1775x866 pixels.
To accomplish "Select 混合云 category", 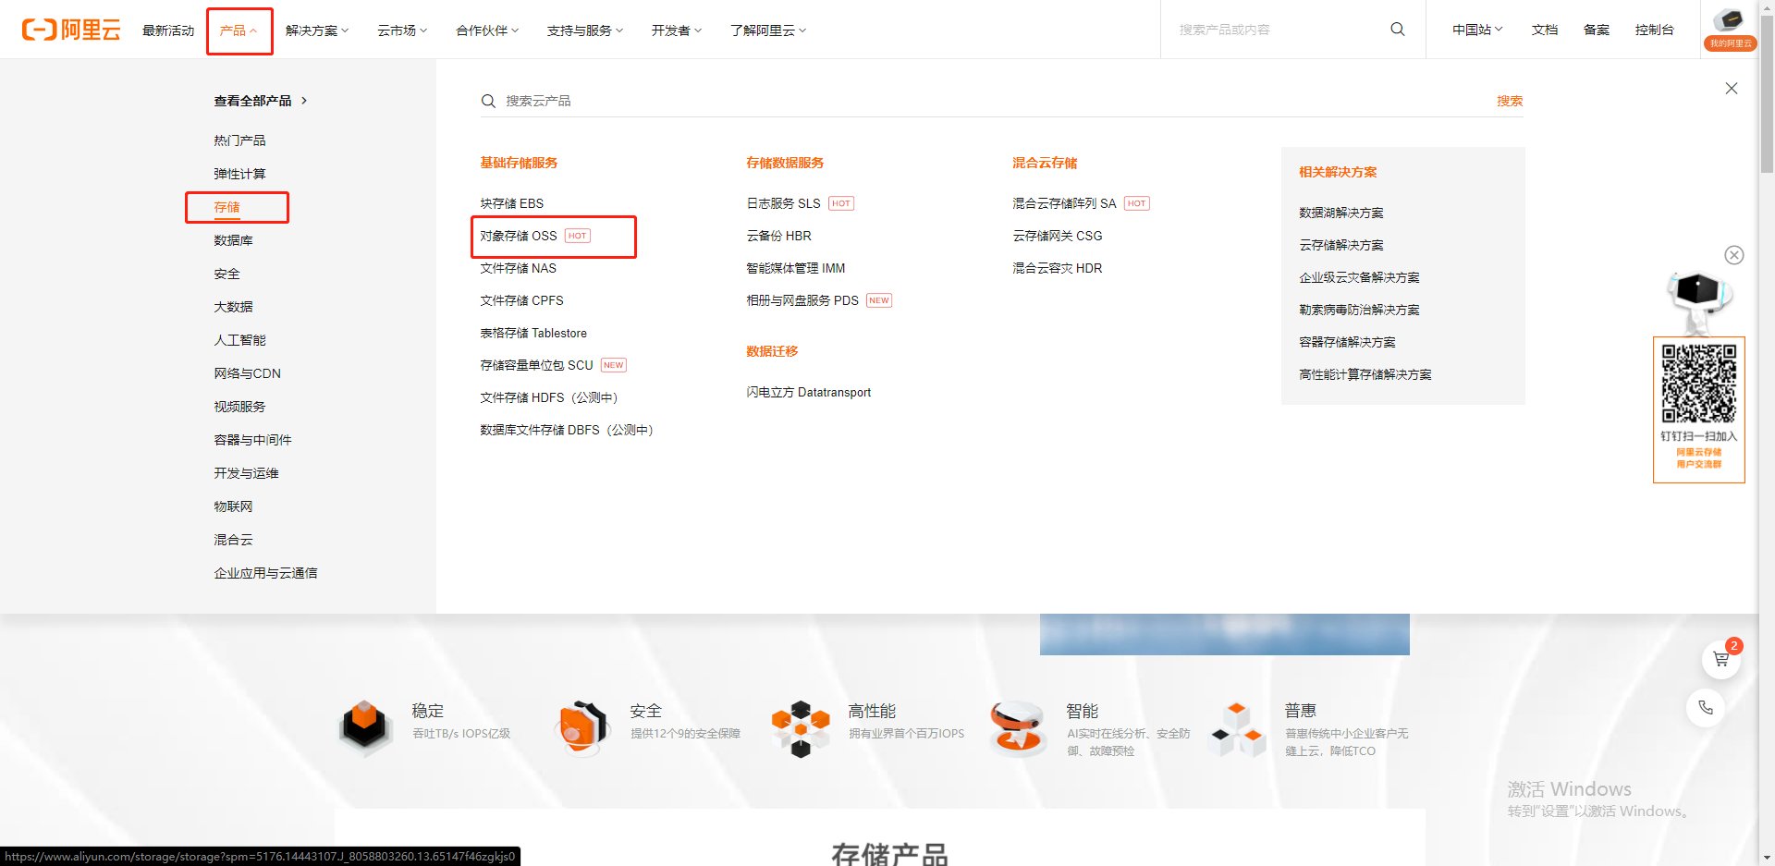I will pyautogui.click(x=233, y=540).
